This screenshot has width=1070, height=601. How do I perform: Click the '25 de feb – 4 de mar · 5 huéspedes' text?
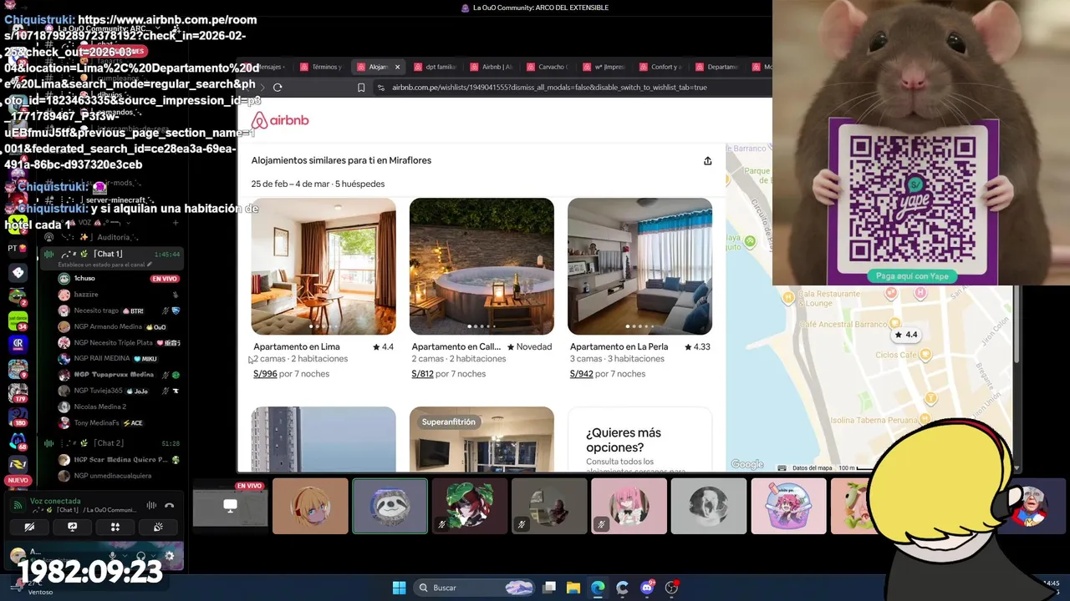(318, 184)
